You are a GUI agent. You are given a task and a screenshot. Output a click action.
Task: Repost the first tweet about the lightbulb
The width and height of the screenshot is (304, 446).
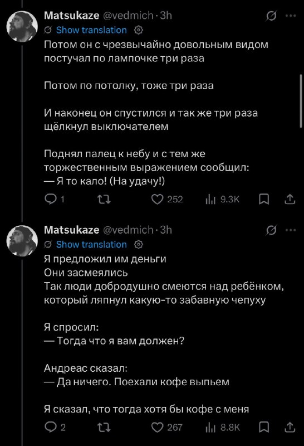104,199
